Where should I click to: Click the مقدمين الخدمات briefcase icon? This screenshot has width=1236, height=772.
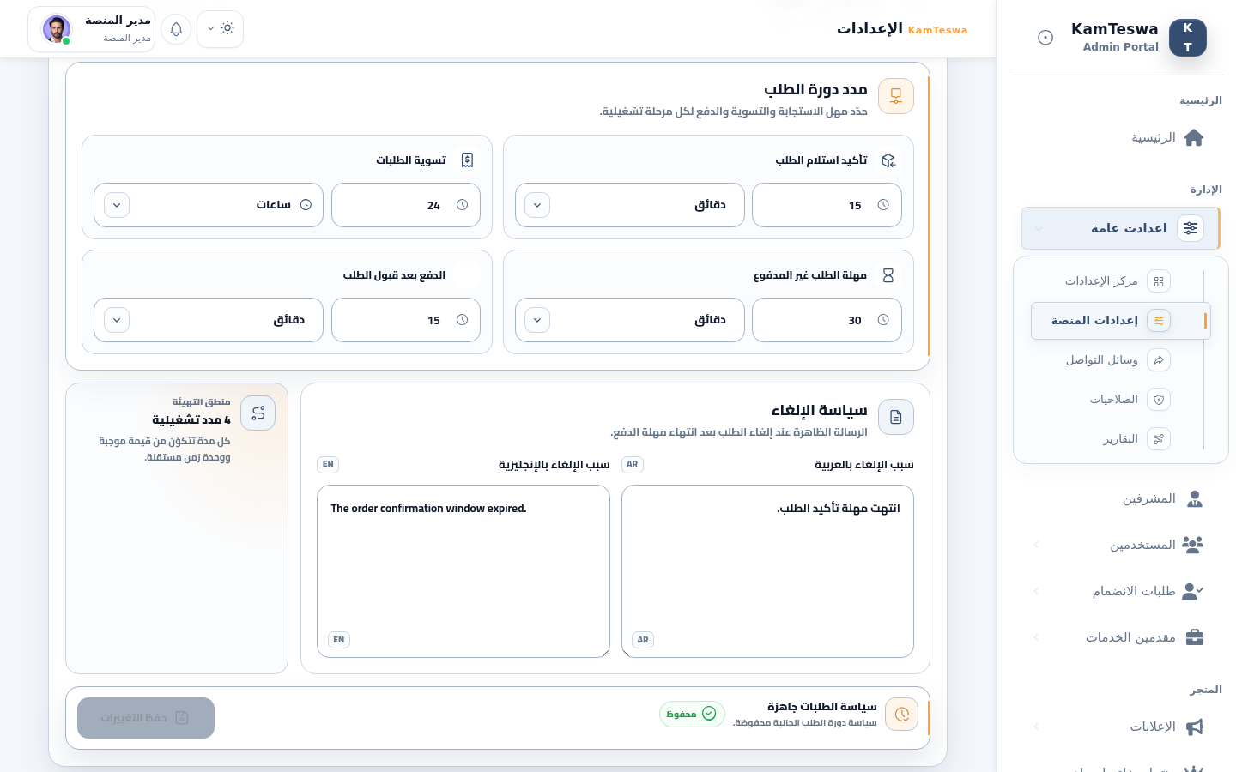click(x=1194, y=637)
